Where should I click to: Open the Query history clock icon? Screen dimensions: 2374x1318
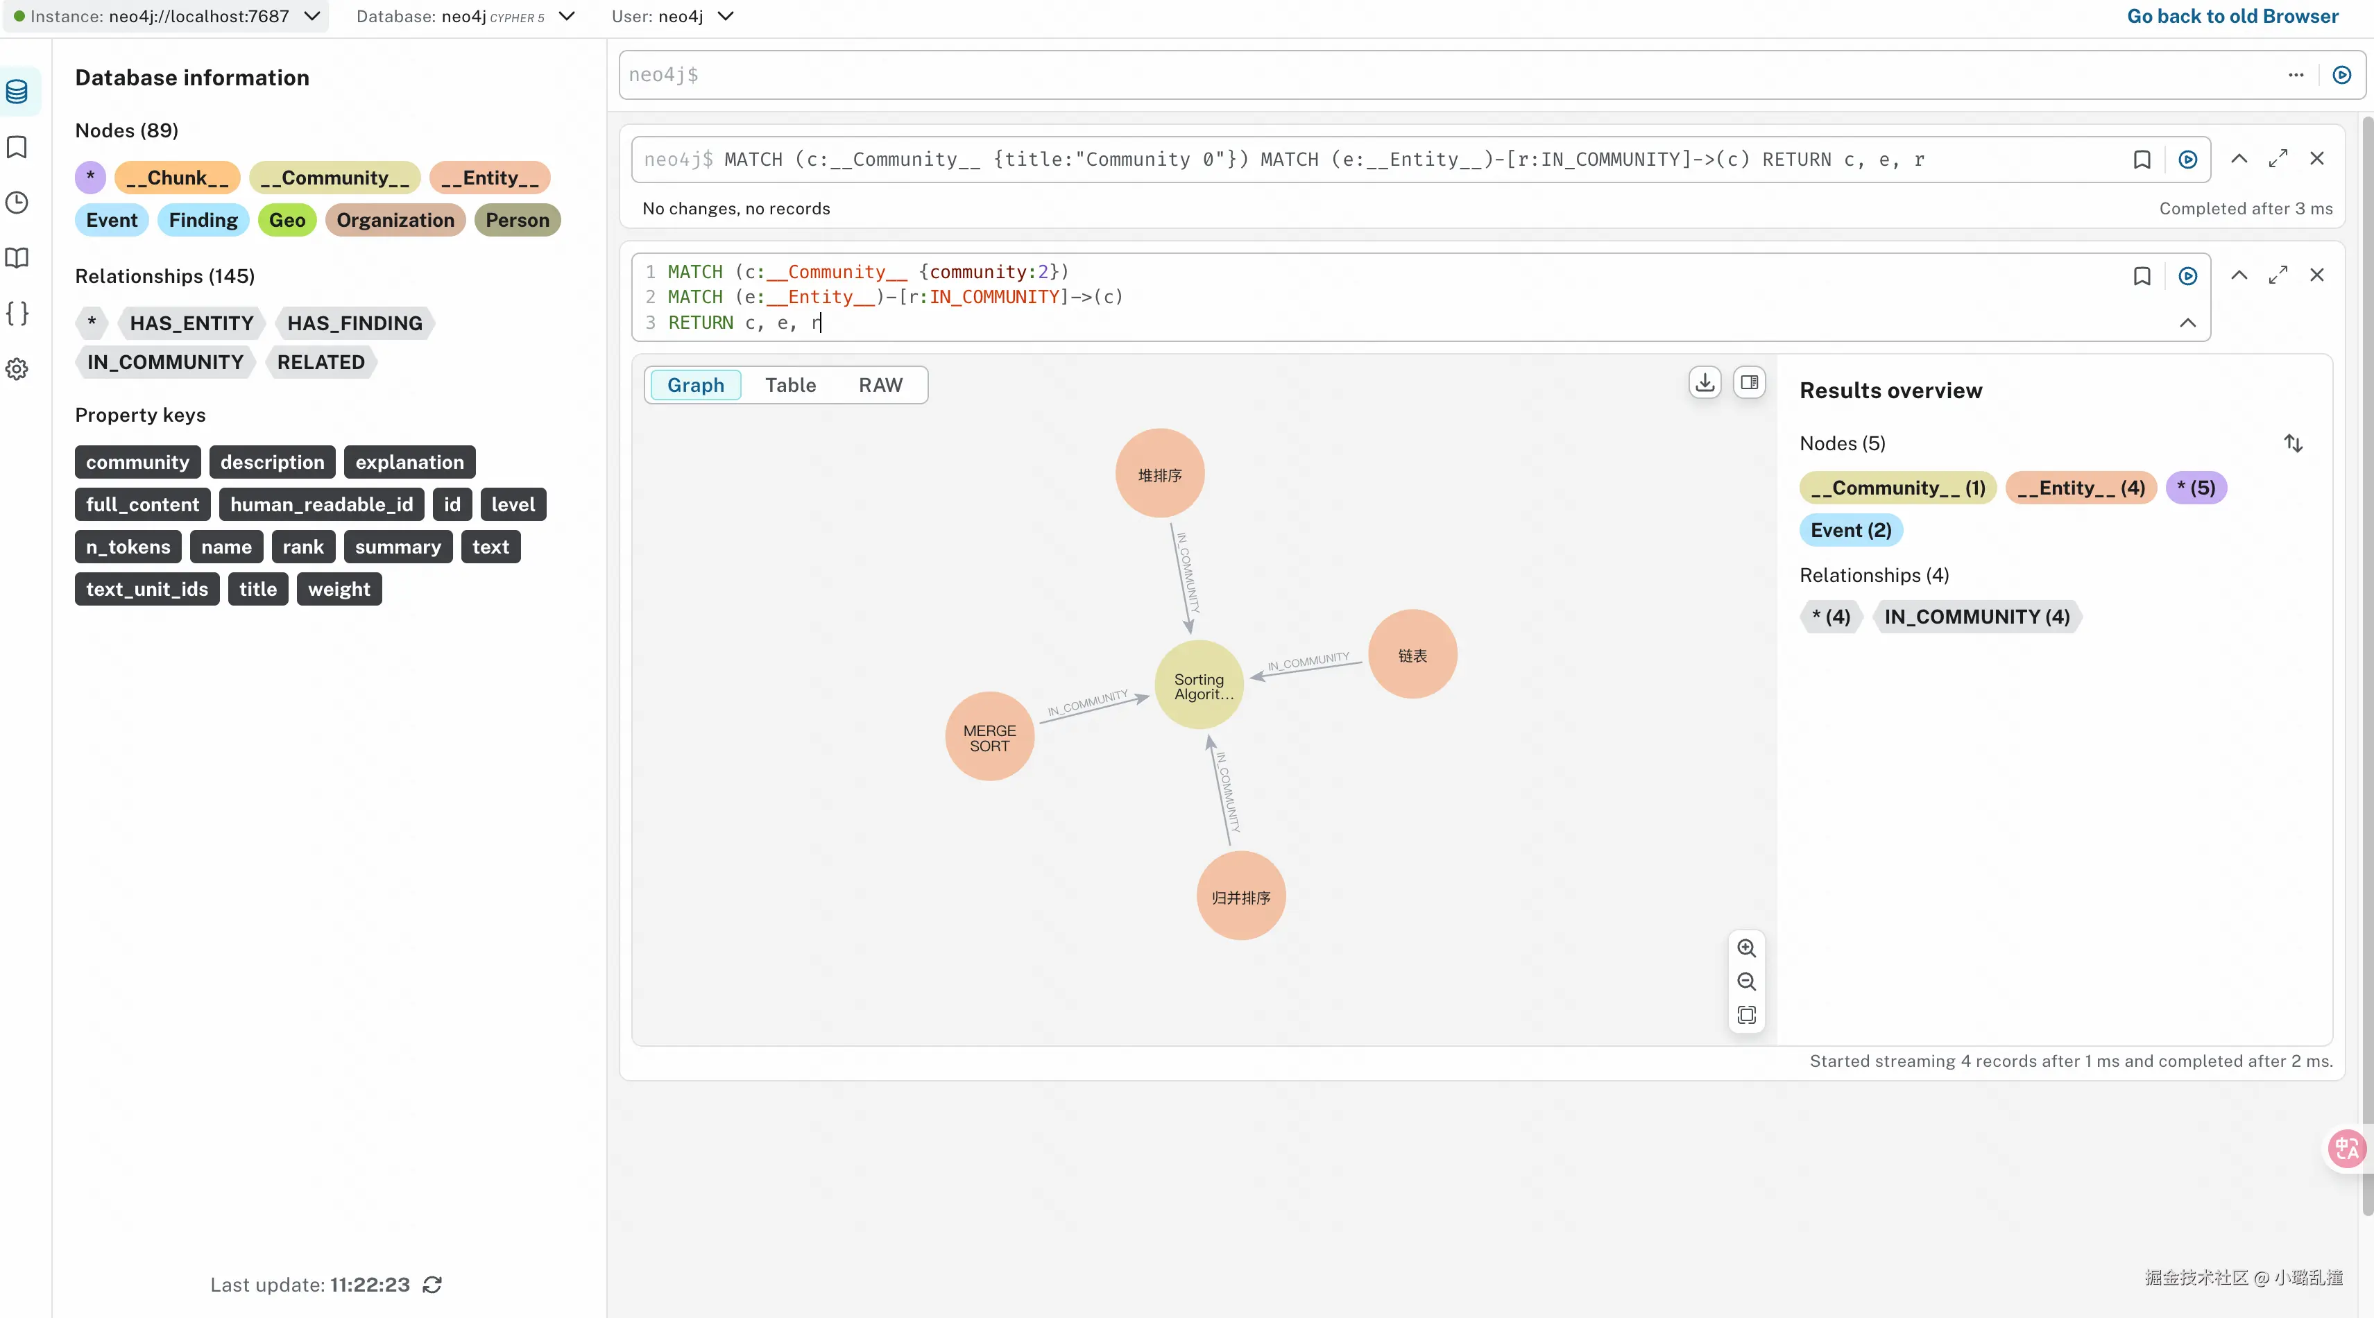tap(17, 203)
